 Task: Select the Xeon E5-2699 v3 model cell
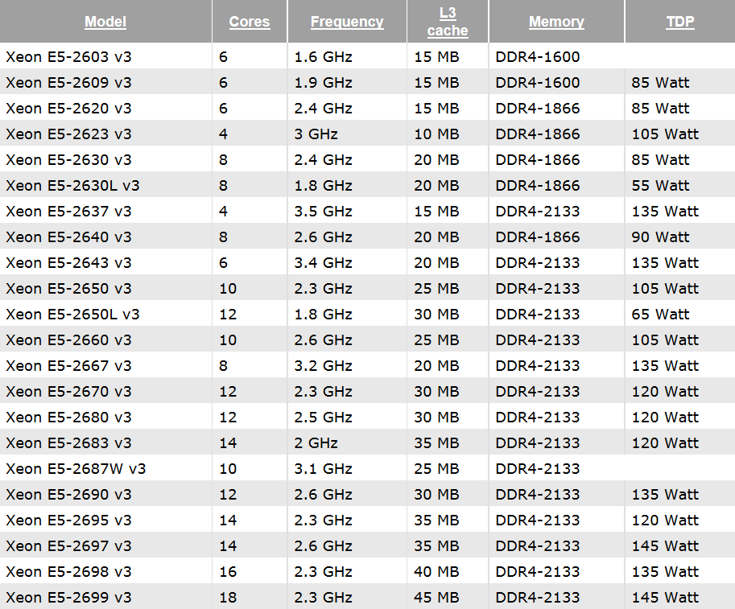point(68,598)
